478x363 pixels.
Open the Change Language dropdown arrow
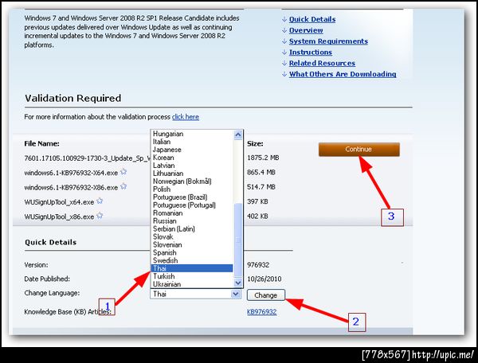[x=235, y=294]
